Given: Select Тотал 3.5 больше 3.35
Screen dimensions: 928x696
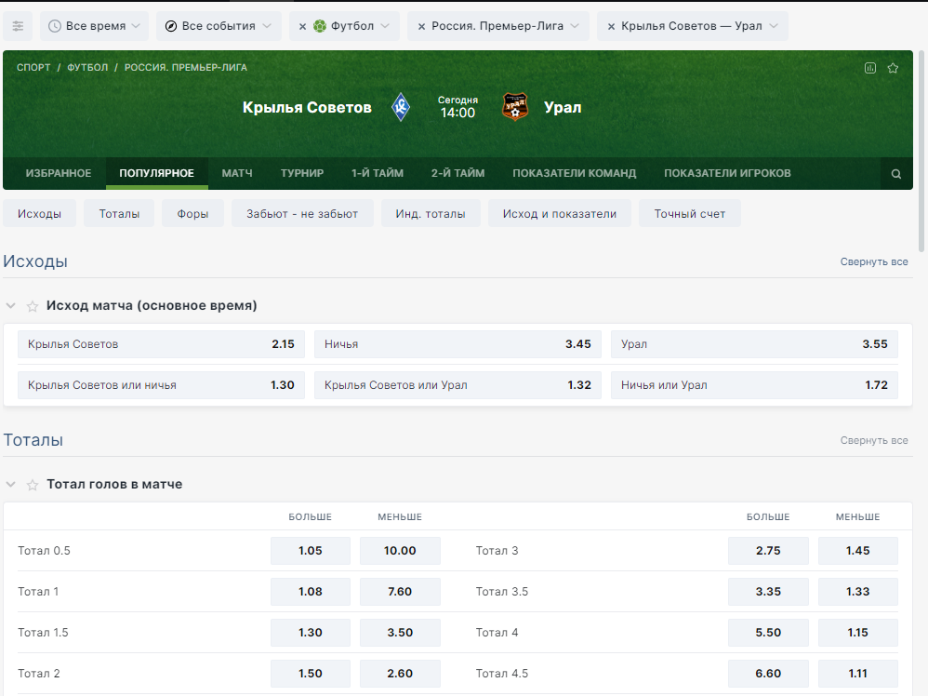Looking at the screenshot, I should [x=768, y=592].
